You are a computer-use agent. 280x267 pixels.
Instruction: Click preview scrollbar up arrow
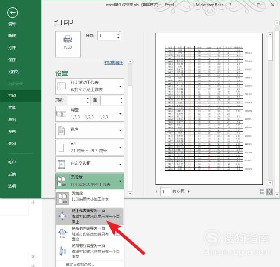click(271, 34)
